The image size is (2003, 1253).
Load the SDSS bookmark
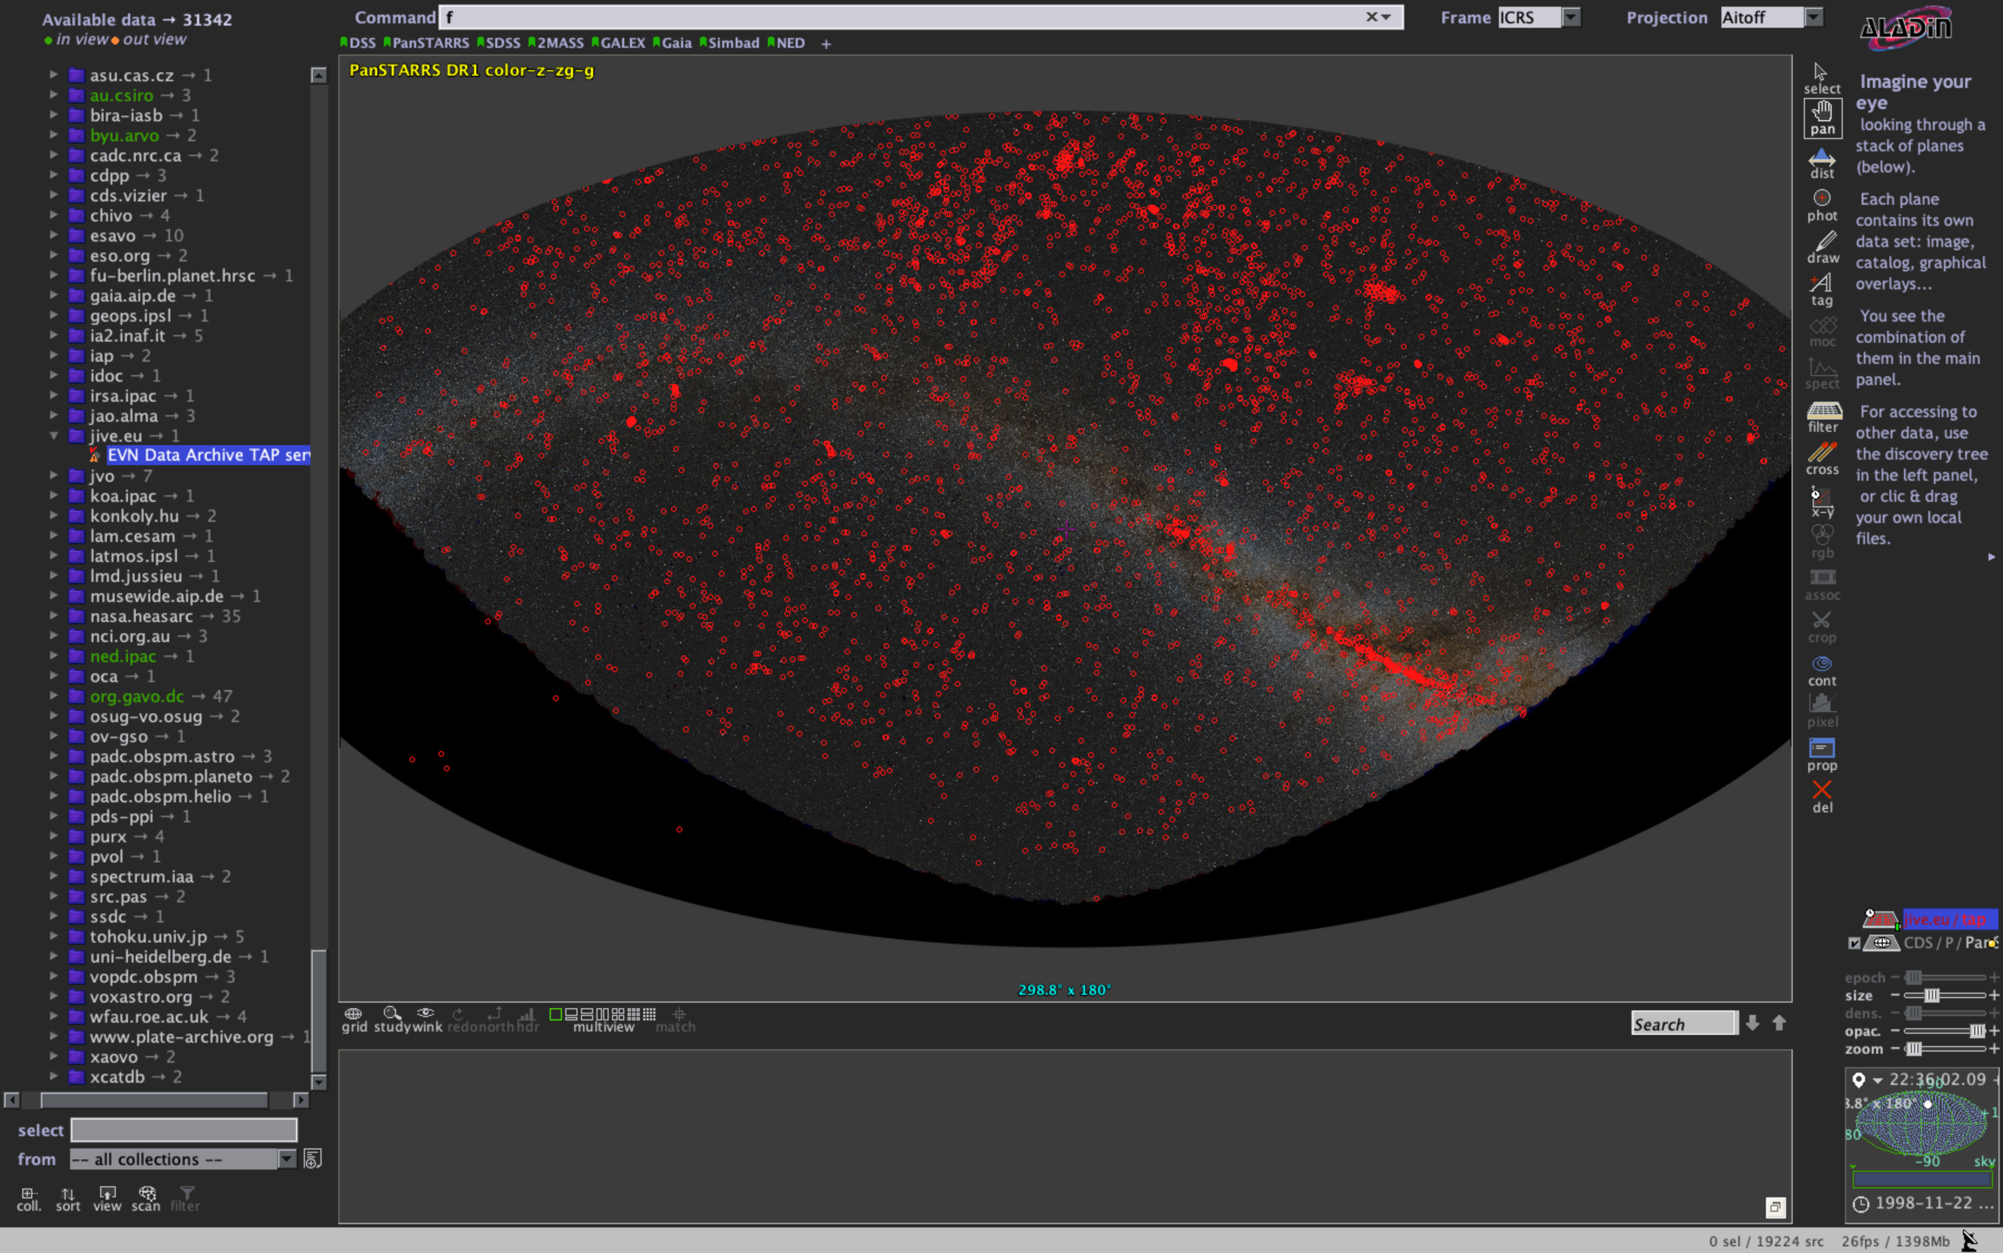499,43
